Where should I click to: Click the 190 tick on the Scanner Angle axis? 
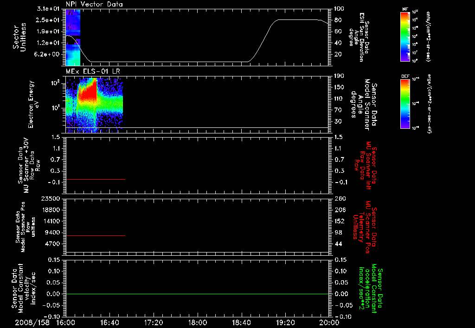pos(339,76)
